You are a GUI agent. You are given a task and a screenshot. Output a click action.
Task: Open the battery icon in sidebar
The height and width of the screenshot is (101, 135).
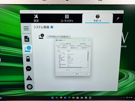point(28,59)
